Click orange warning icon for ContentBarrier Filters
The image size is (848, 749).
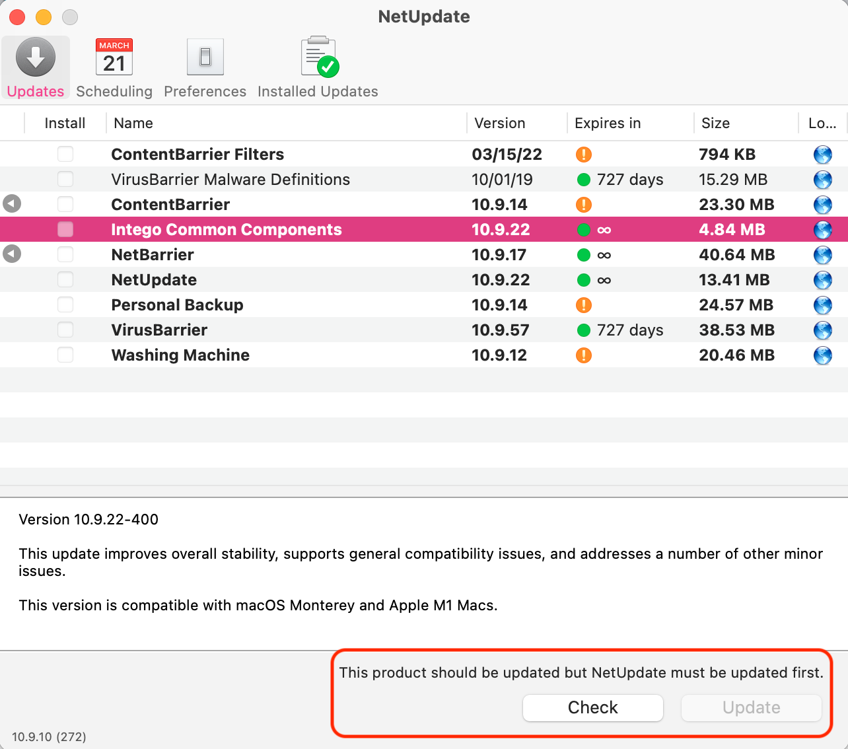[x=584, y=155]
